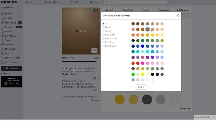
Task: Click the Premium button
Action: tap(11, 68)
